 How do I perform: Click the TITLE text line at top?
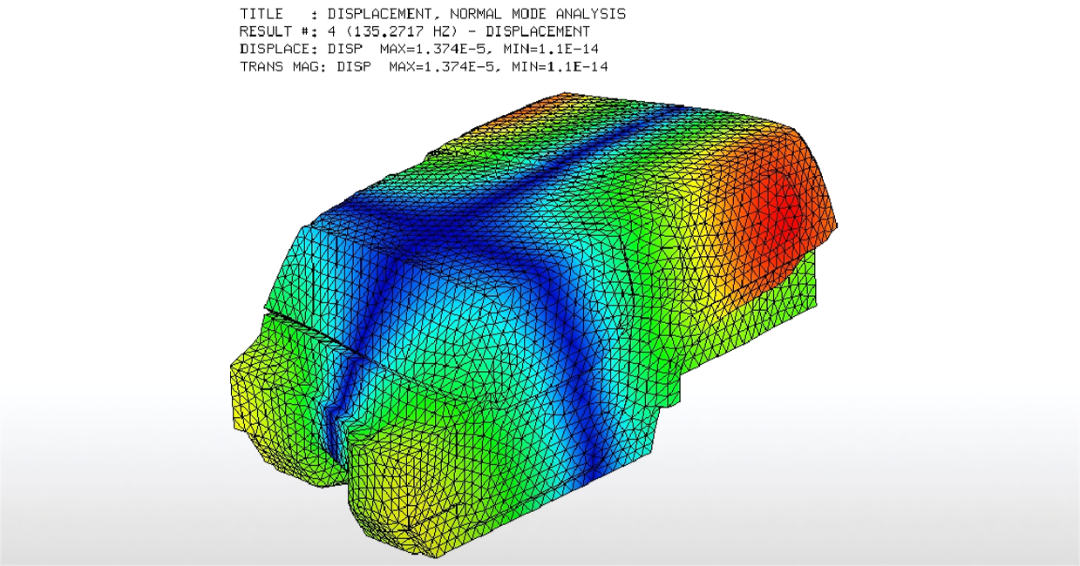click(432, 14)
